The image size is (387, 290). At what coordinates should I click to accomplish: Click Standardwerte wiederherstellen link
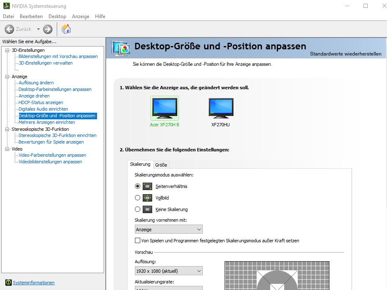pos(345,54)
